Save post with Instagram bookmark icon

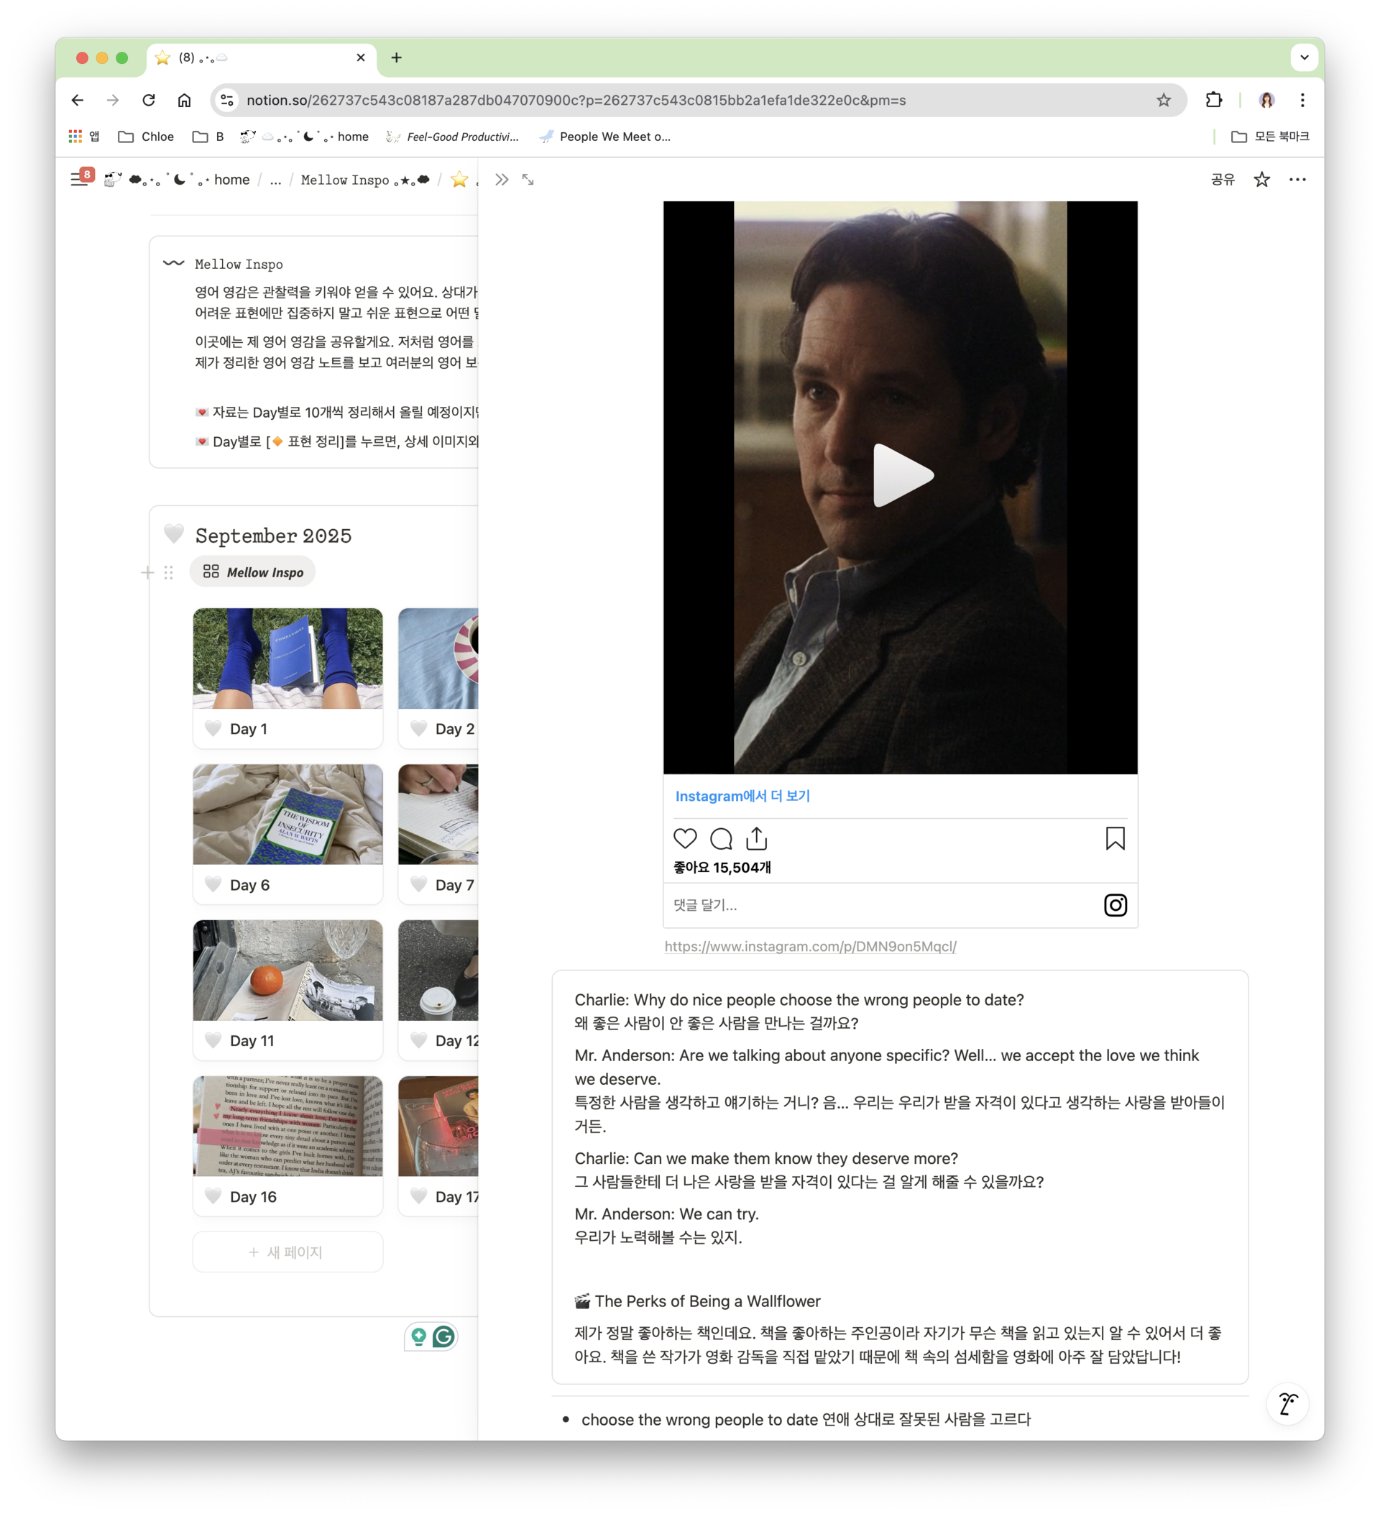[x=1115, y=838]
